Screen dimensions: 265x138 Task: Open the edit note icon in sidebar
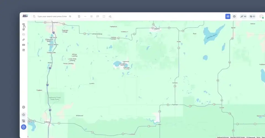[23, 50]
